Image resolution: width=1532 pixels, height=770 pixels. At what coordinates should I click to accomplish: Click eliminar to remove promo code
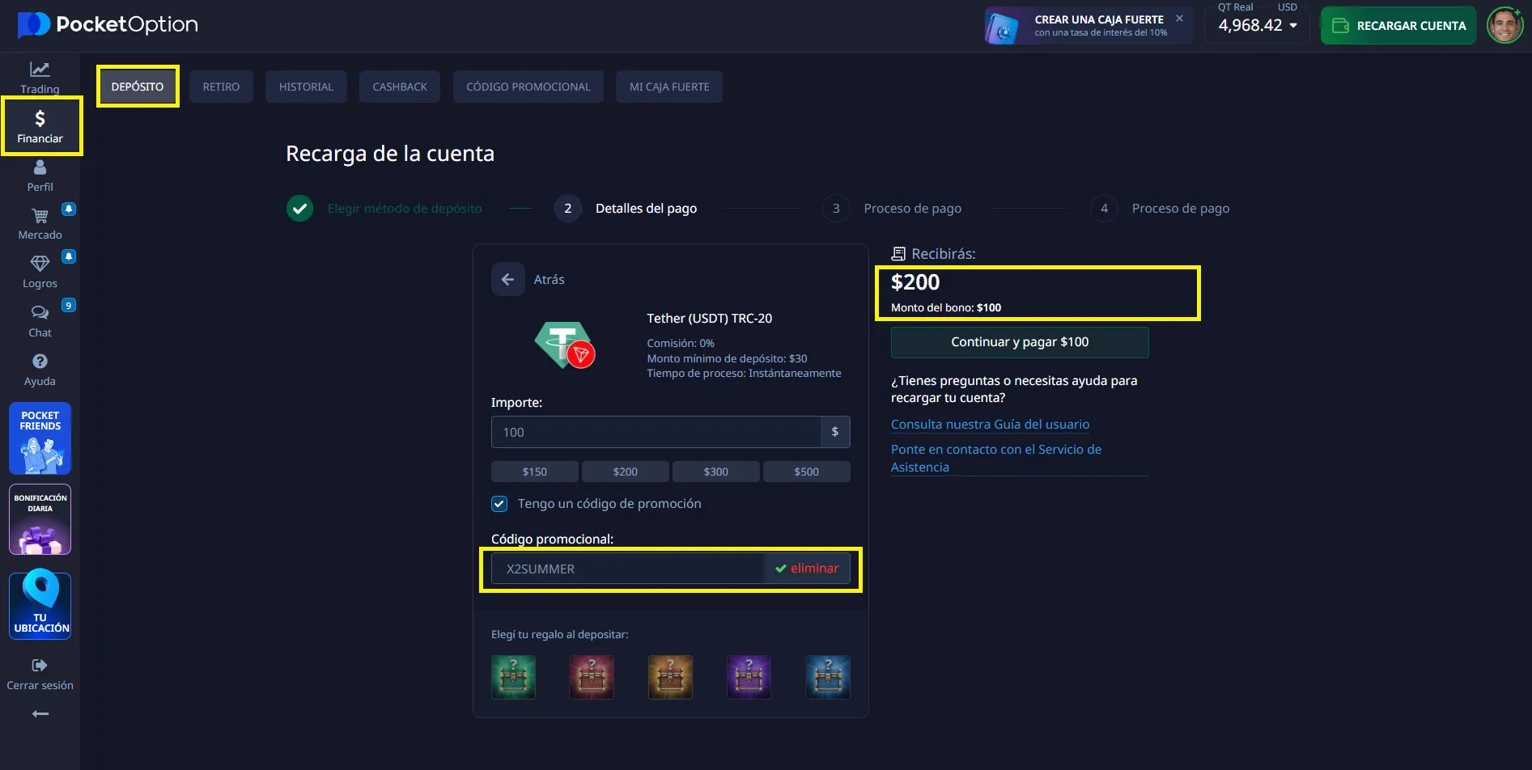[814, 569]
